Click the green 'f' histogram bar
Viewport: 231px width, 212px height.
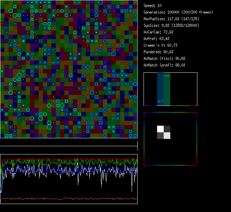click(x=167, y=89)
